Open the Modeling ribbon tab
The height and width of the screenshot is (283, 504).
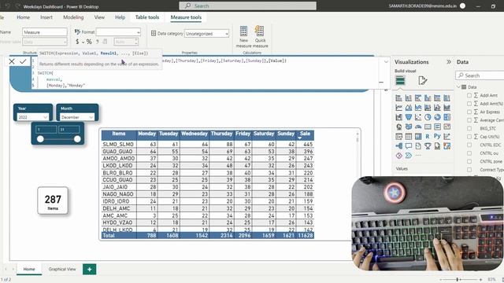[73, 17]
